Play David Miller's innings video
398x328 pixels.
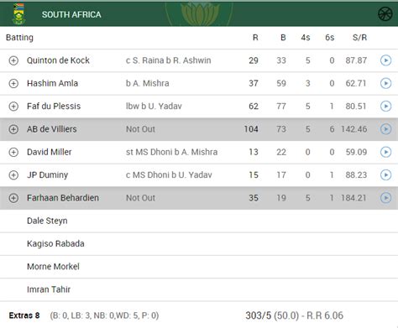point(385,152)
